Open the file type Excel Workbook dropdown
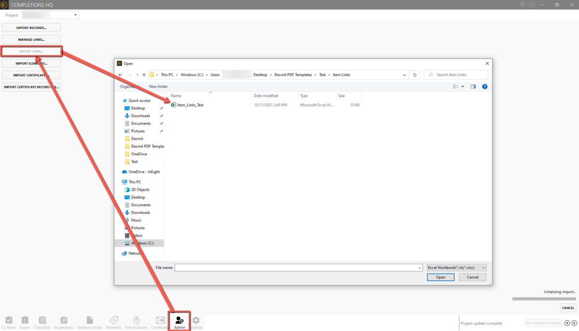Viewport: 579px width, 331px height. pos(456,267)
